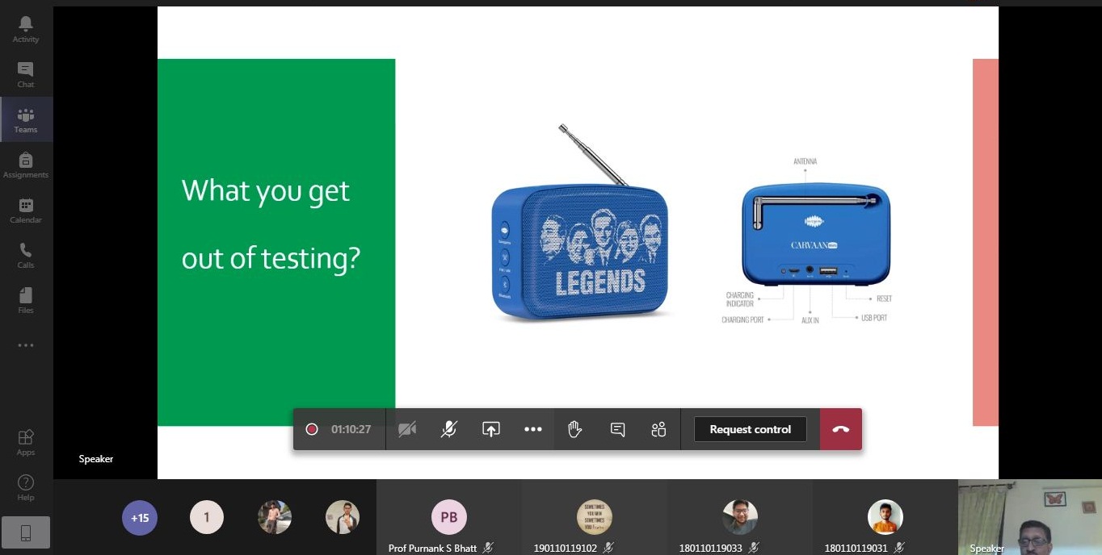Open the Activity feed
Viewport: 1102px width, 555px height.
(26, 29)
